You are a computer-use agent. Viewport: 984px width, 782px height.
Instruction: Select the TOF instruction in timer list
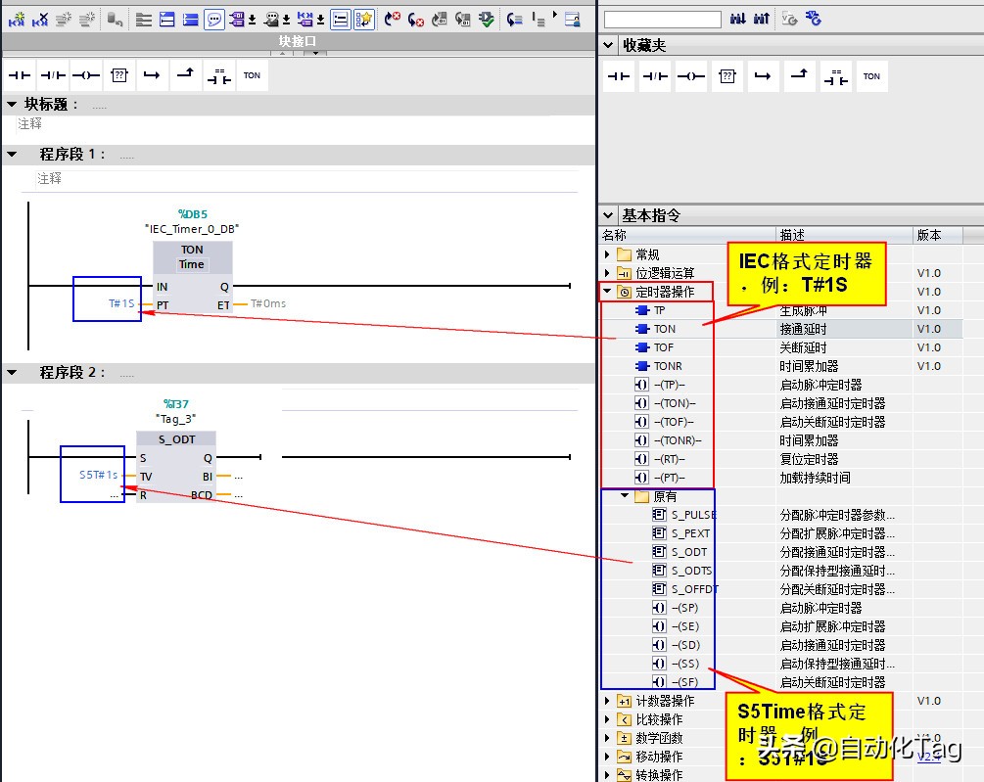coord(663,347)
